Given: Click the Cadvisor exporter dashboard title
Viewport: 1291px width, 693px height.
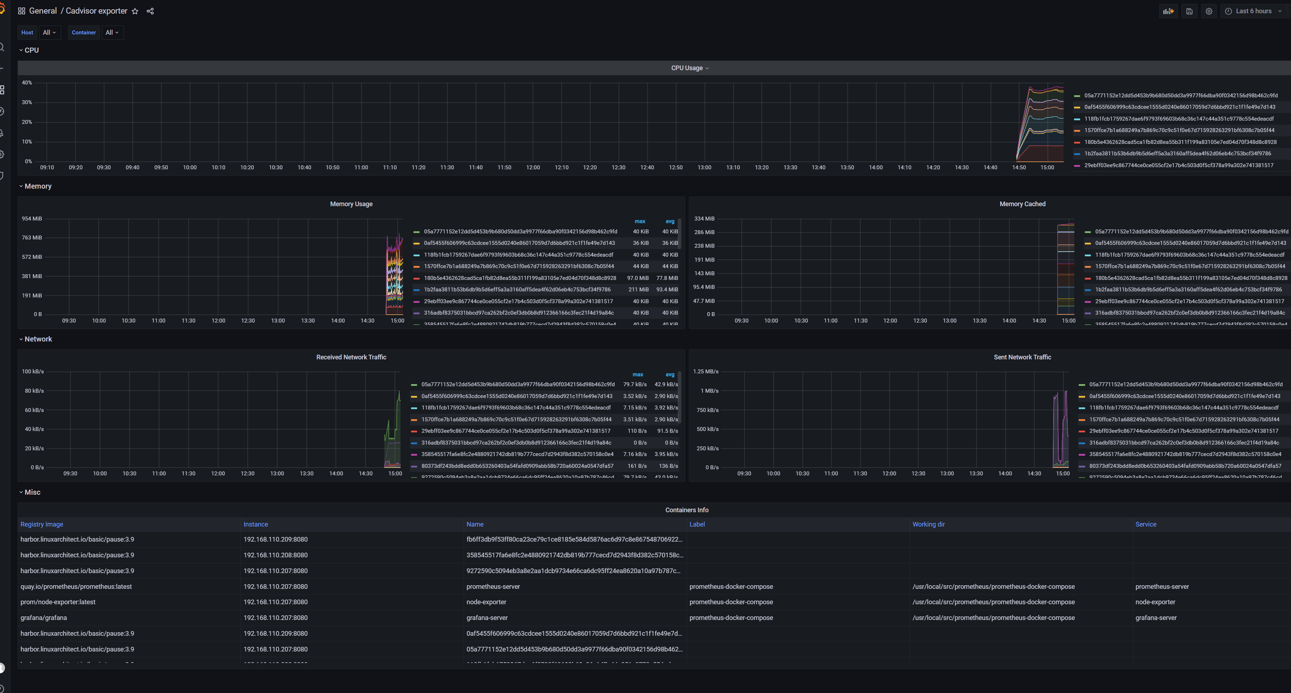Looking at the screenshot, I should pyautogui.click(x=96, y=11).
